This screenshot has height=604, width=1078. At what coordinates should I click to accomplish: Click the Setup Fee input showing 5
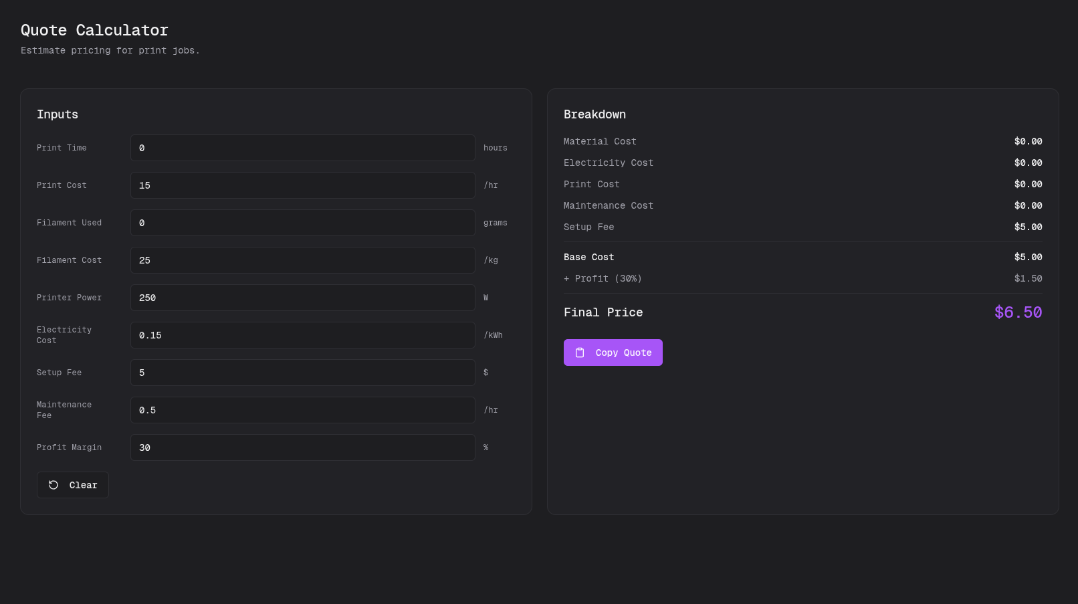(x=302, y=373)
